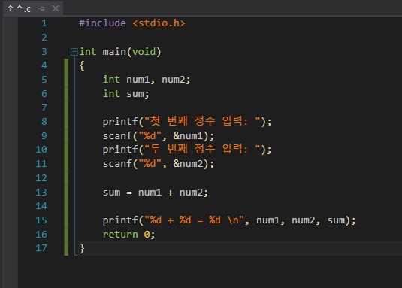Screen dimensions: 402x288
Task: Click the printf with %d + %d = %d
Action: (229, 220)
